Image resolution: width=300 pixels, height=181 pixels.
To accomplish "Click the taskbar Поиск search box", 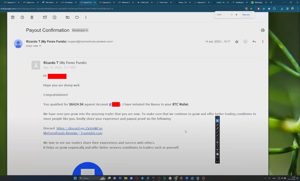I will coord(93,178).
